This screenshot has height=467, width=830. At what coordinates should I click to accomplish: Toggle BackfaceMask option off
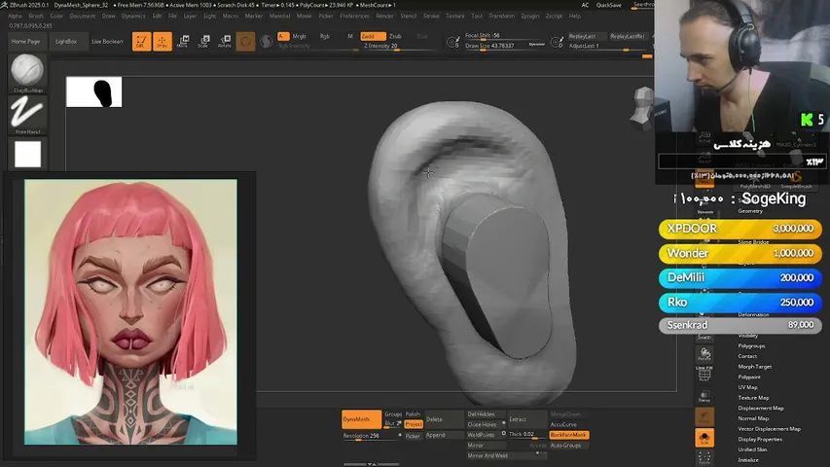569,435
